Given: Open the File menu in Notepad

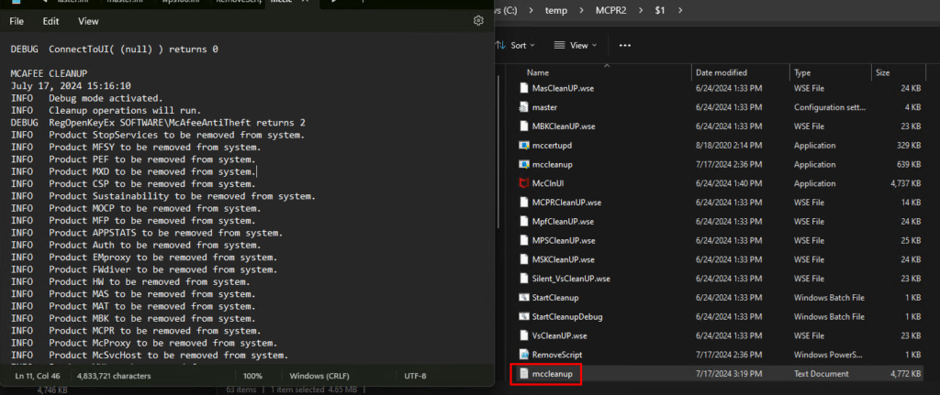Looking at the screenshot, I should point(17,20).
